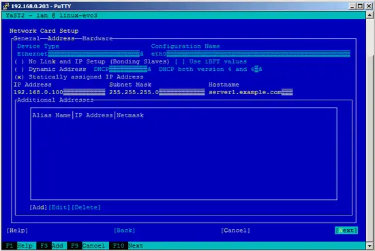This screenshot has width=375, height=251.
Task: Click the [Delete] additional address button
Action: (x=86, y=207)
